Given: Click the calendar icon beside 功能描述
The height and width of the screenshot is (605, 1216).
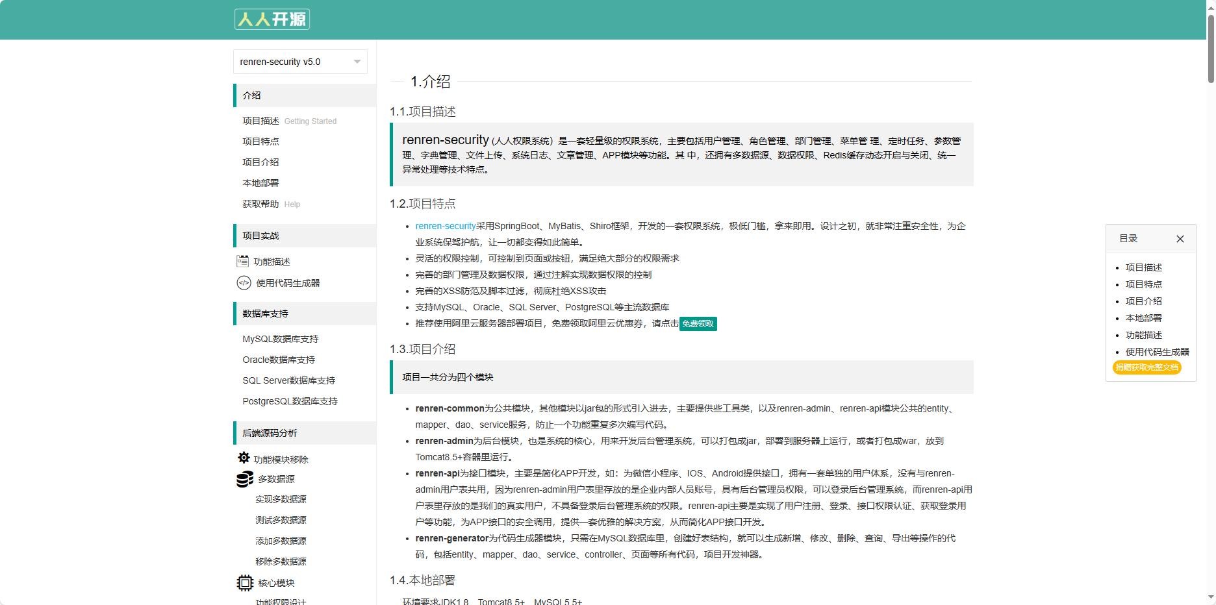Looking at the screenshot, I should click(x=243, y=261).
